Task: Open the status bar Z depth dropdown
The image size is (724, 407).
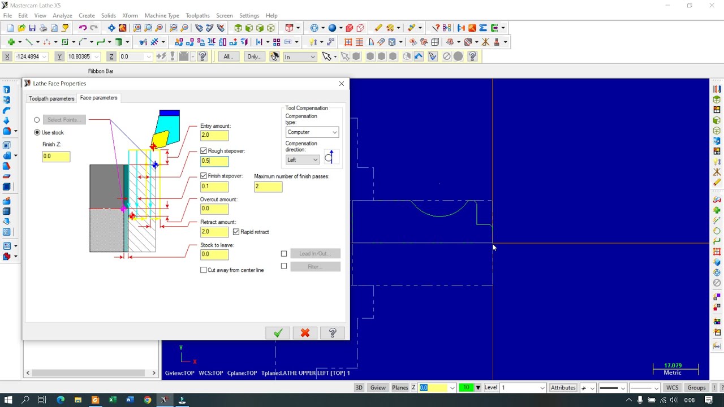Action: tap(452, 388)
